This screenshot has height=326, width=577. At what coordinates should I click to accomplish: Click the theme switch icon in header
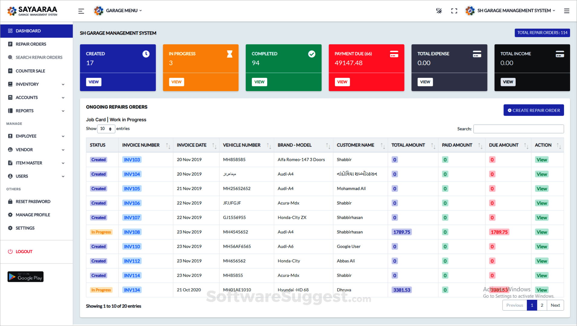pyautogui.click(x=439, y=11)
